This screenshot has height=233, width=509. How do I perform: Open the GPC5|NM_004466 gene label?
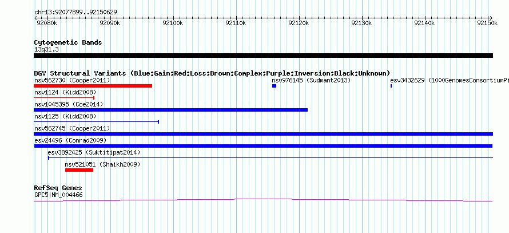[58, 195]
